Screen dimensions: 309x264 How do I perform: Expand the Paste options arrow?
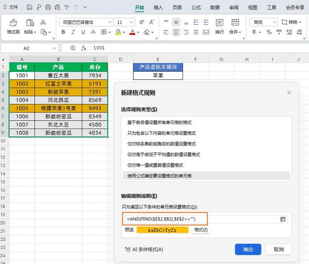coord(35,32)
